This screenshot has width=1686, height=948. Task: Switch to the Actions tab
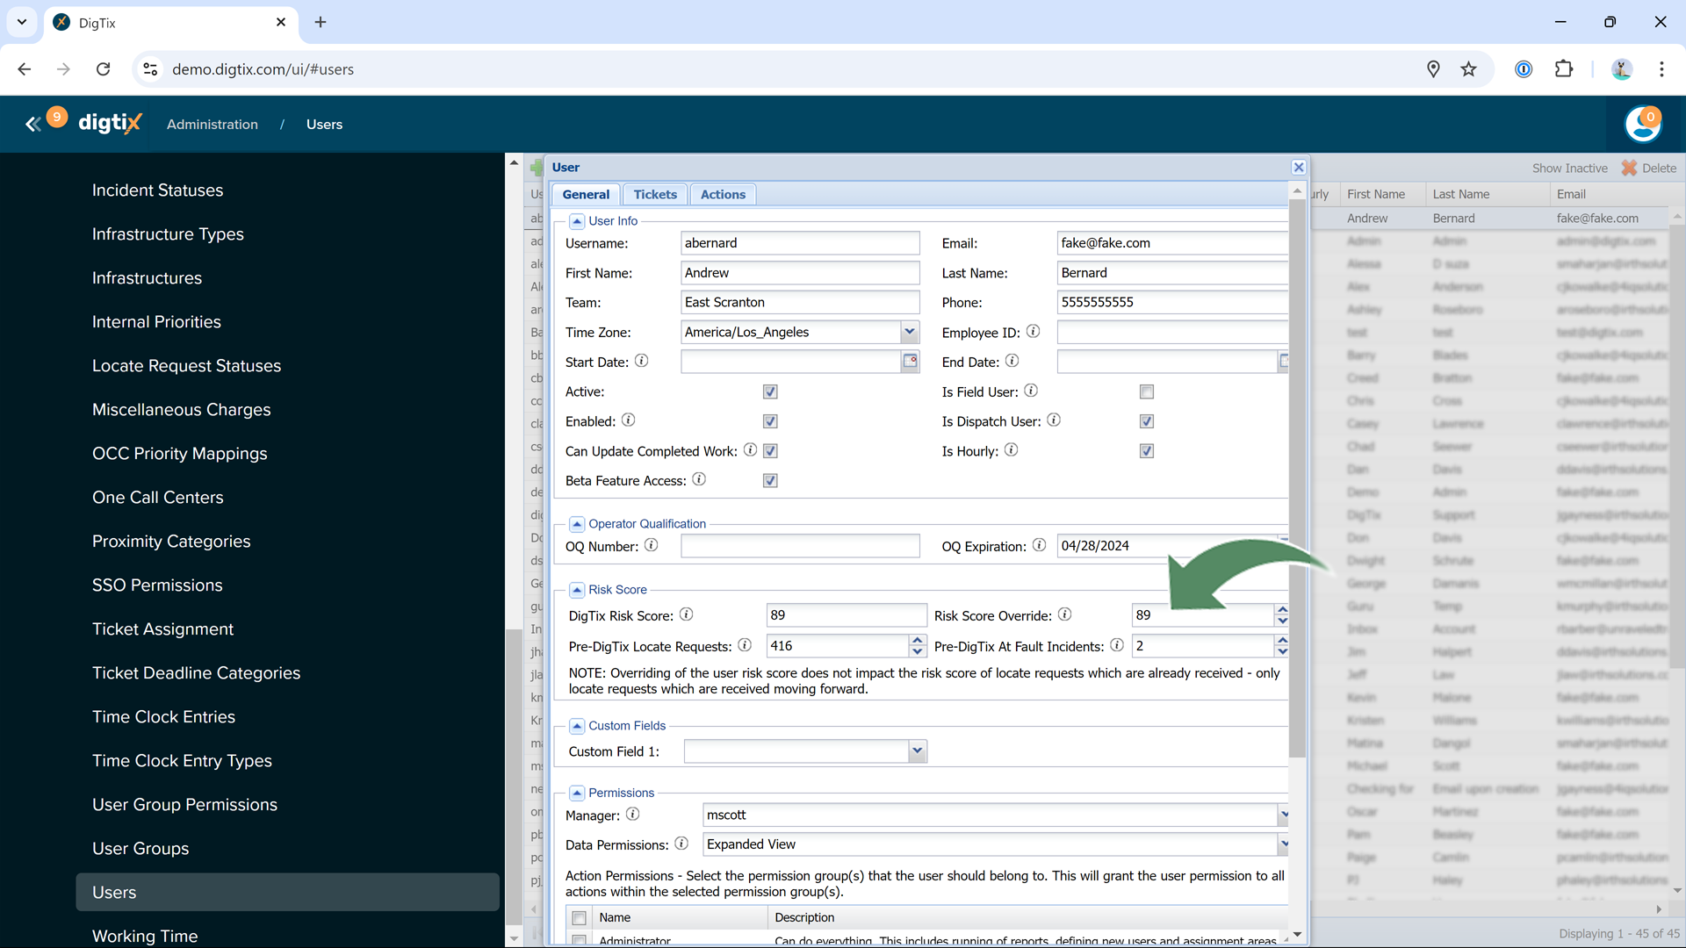pos(723,195)
